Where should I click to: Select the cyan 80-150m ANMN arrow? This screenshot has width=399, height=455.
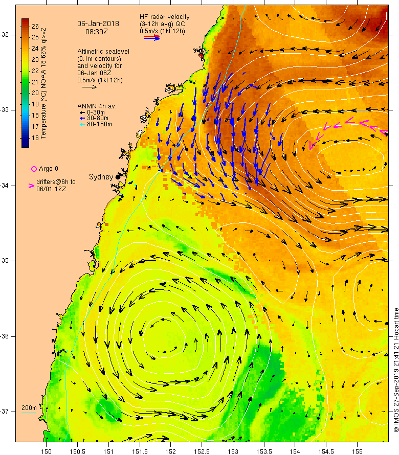[82, 124]
